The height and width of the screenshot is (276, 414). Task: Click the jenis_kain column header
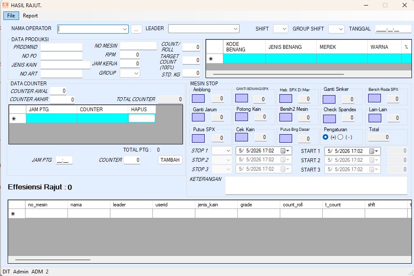(x=216, y=205)
